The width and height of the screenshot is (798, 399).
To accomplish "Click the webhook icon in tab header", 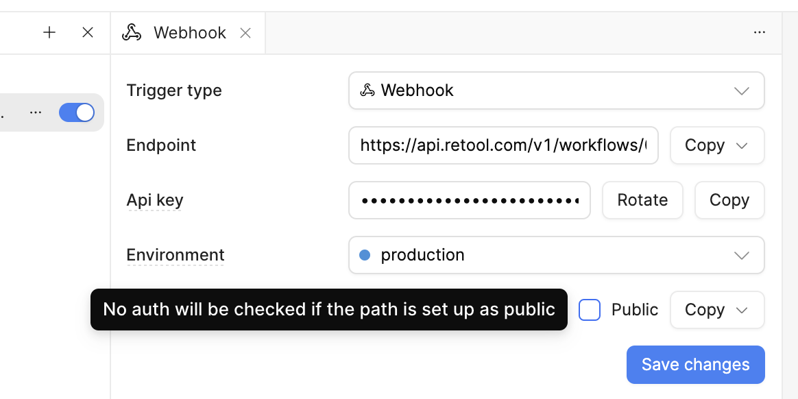I will tap(132, 33).
